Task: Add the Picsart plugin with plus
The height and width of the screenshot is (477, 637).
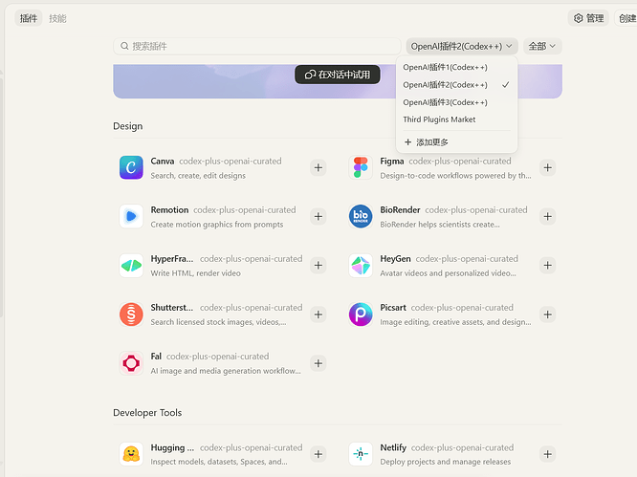Action: coord(548,314)
